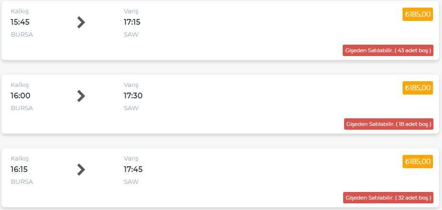
Task: Click the 17:15 arrival time
Action: [132, 22]
